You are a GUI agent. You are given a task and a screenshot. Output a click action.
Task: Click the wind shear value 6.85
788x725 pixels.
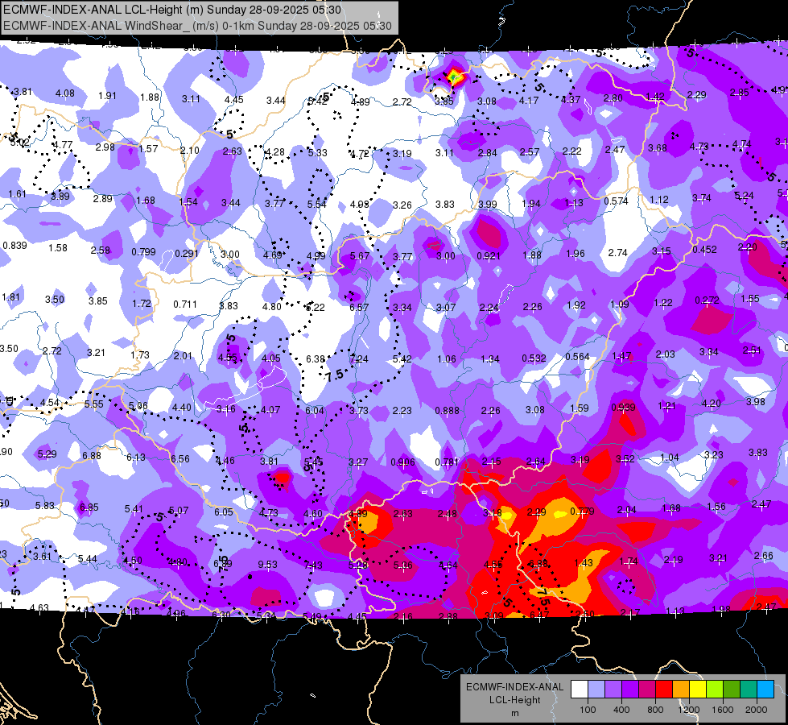89,507
